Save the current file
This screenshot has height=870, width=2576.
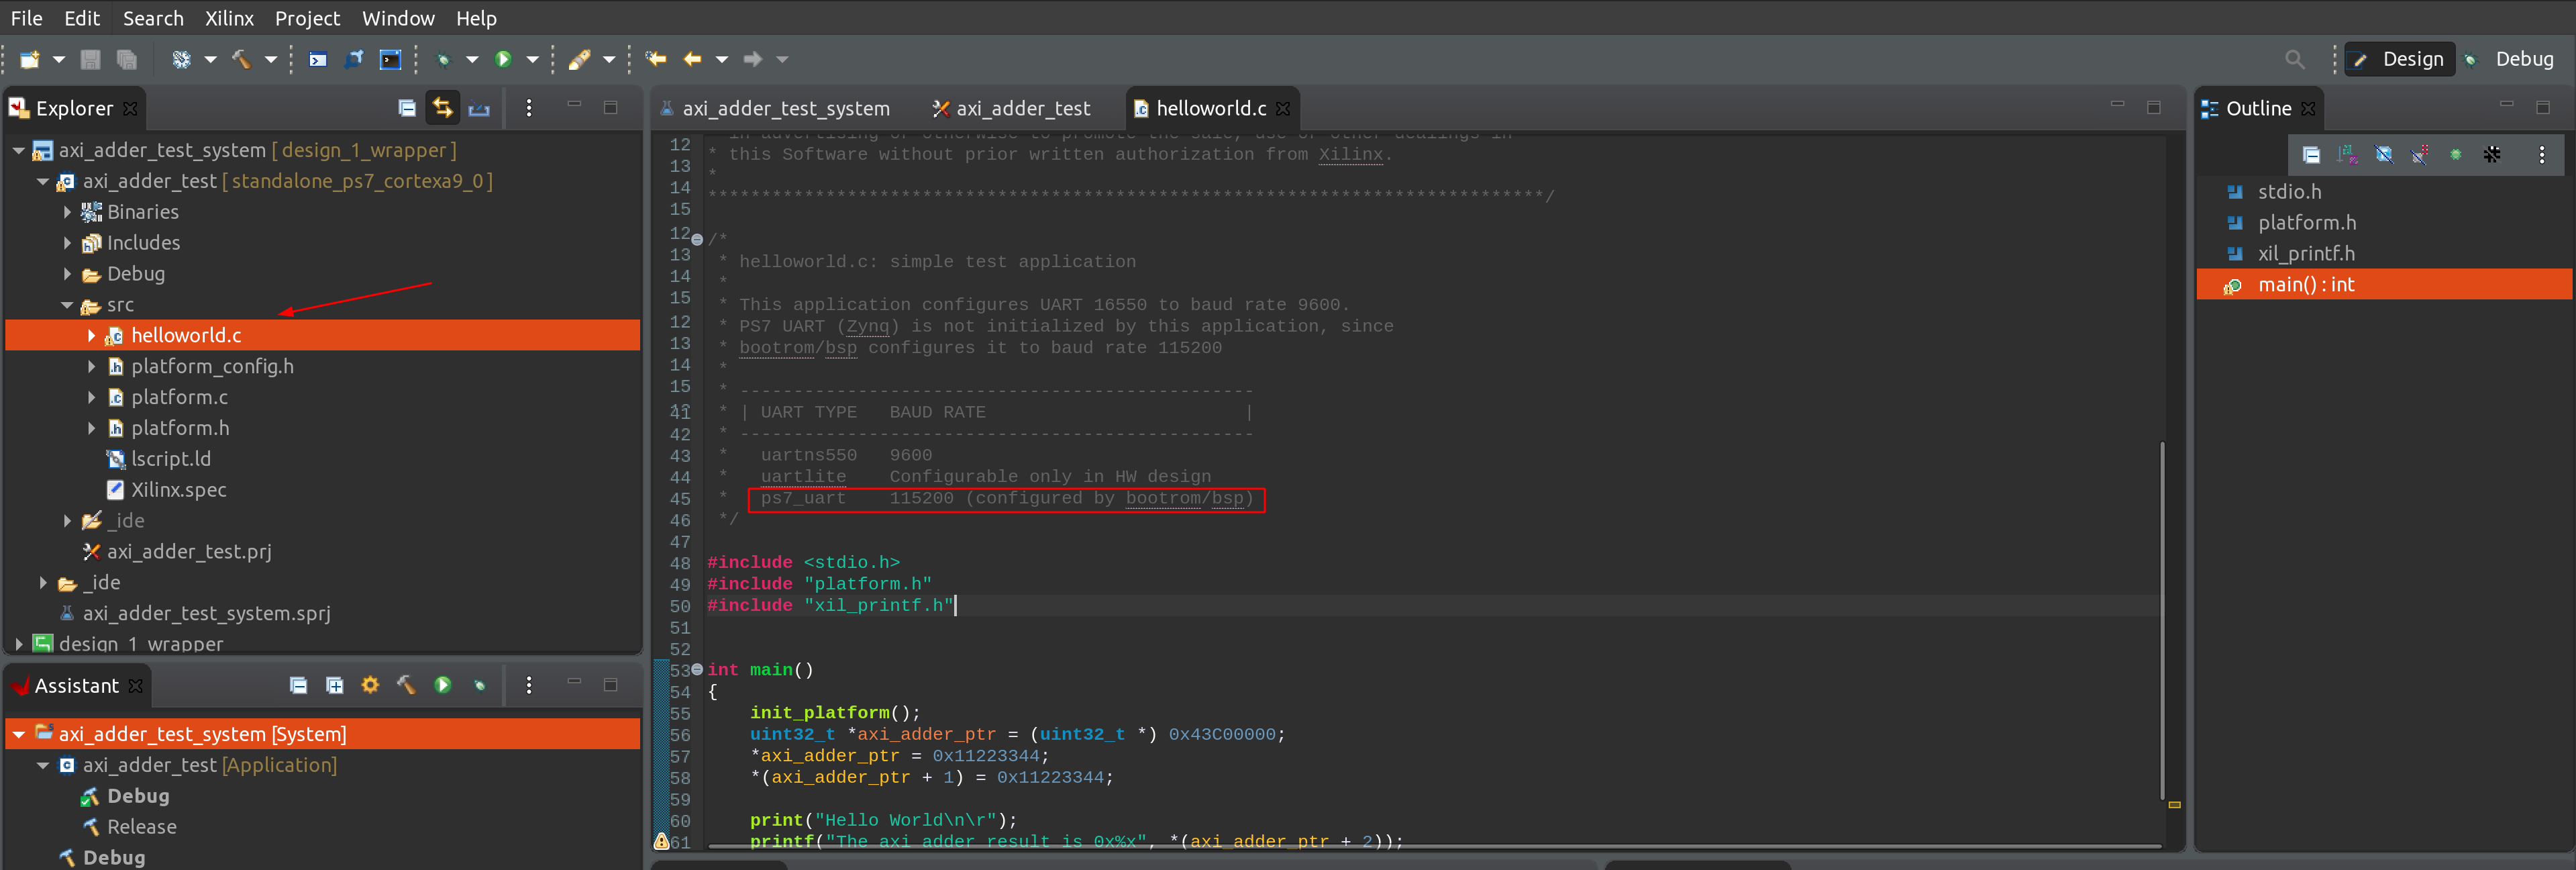90,59
